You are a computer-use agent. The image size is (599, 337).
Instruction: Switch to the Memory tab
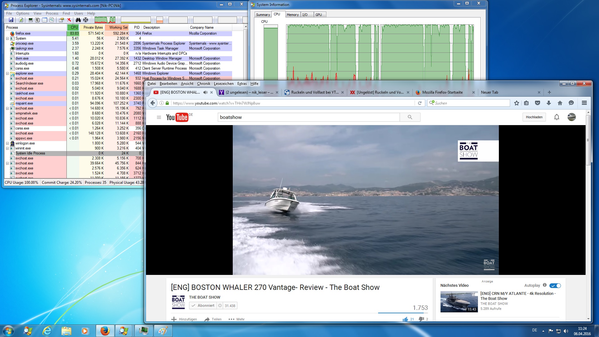pyautogui.click(x=292, y=15)
